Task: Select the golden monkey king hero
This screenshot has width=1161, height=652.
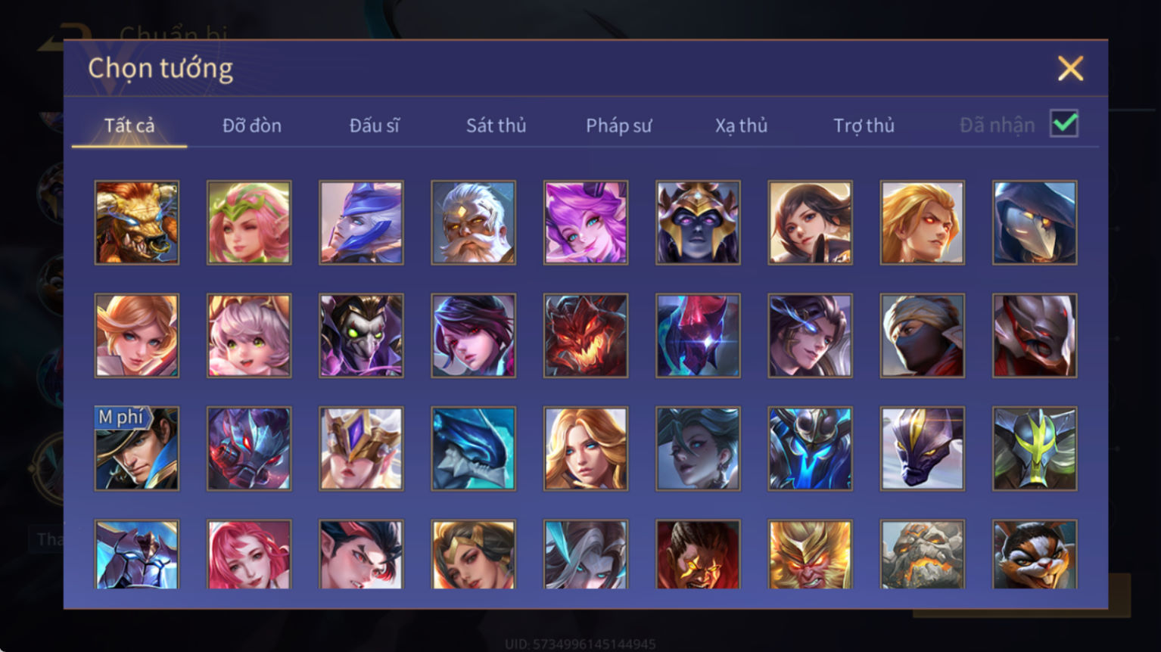Action: click(810, 554)
